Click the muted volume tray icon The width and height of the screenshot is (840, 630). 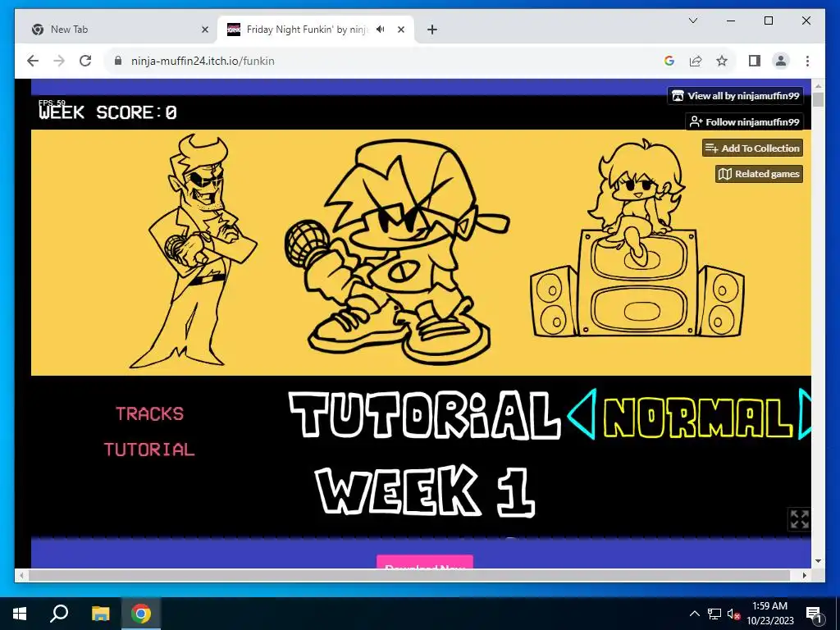(x=733, y=614)
